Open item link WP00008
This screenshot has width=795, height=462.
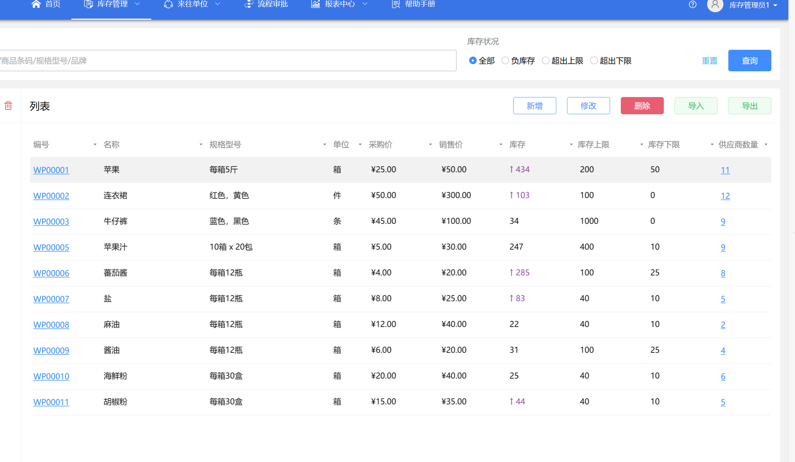(51, 324)
